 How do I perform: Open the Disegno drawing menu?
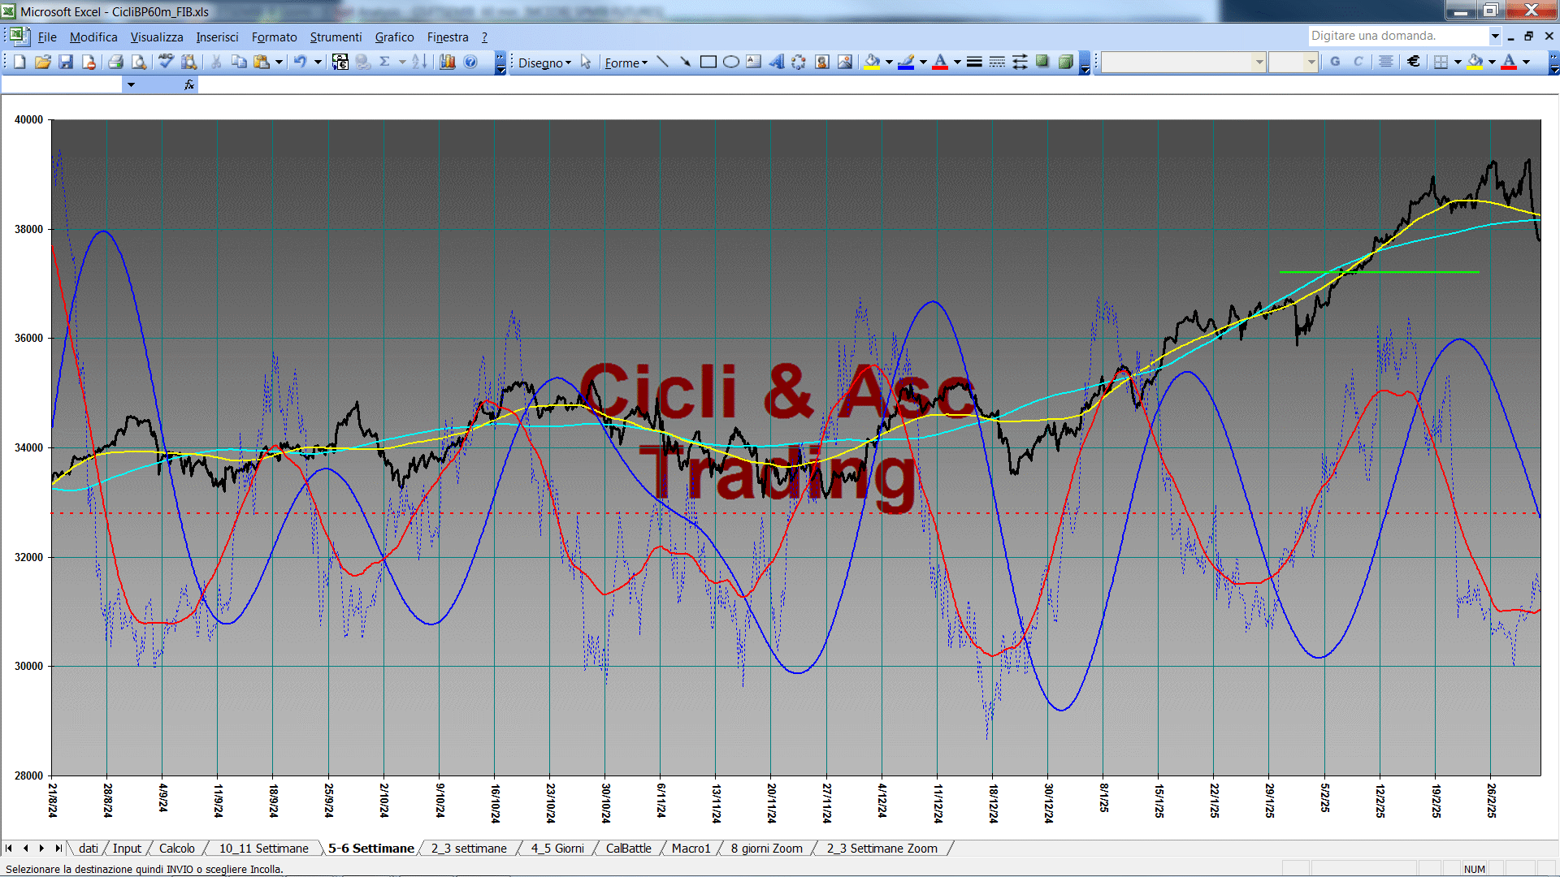(544, 63)
